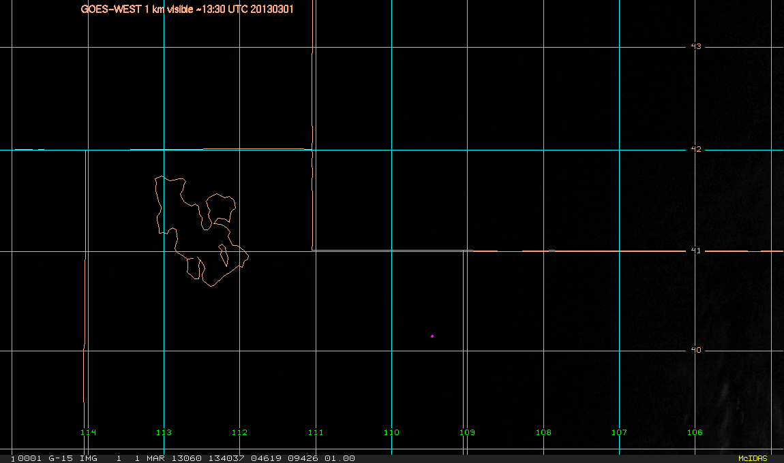Click the latitude label "41"
784x463 pixels.
696,251
